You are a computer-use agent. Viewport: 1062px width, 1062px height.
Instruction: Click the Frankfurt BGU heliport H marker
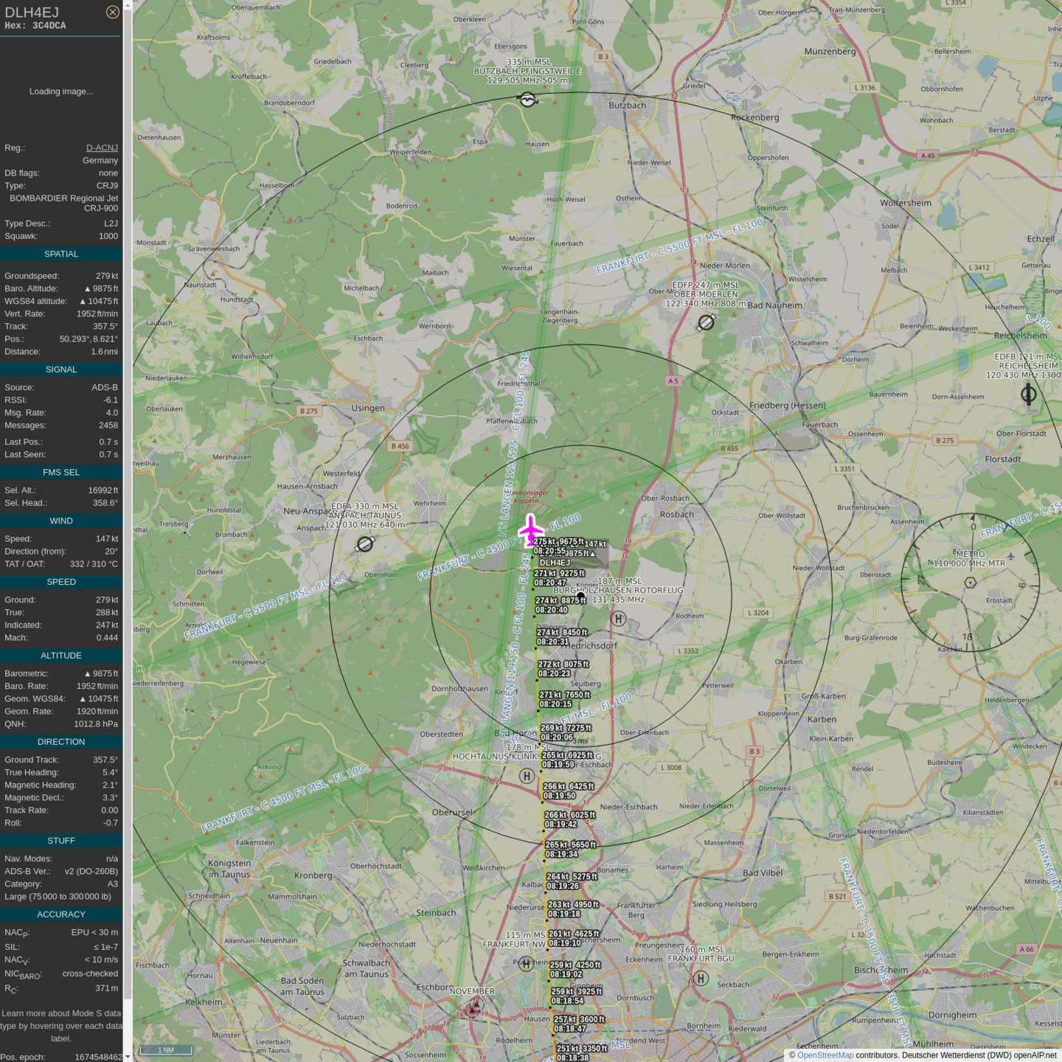click(x=701, y=979)
